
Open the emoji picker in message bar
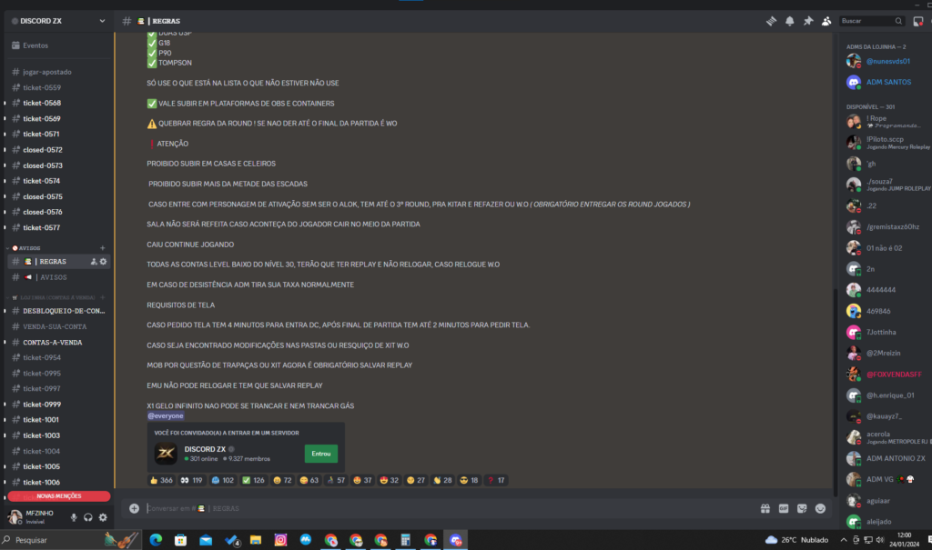820,508
